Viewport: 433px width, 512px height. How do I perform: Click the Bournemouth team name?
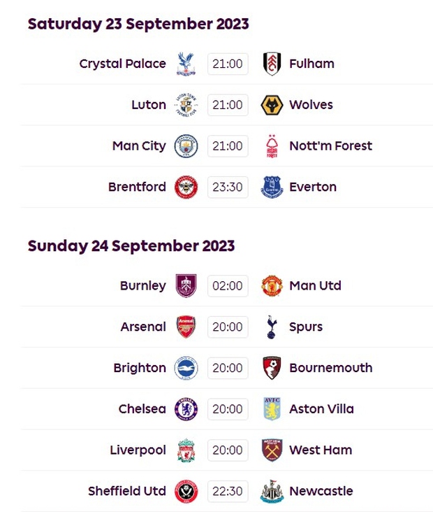pos(330,368)
